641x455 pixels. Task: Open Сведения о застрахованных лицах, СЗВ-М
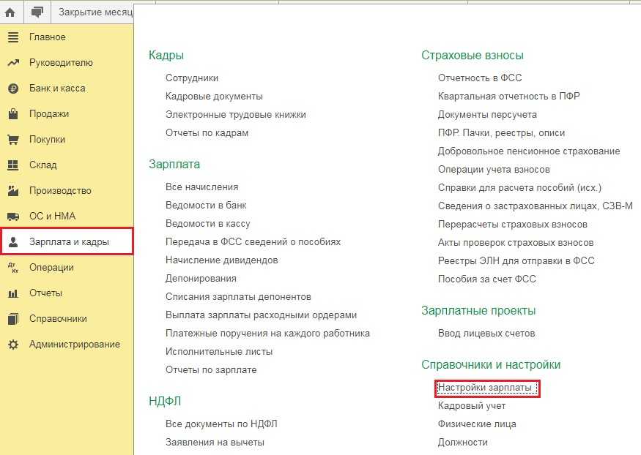(536, 206)
